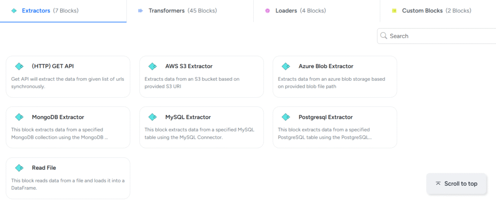
Task: Click the Postgresql Extractor block icon
Action: point(286,117)
